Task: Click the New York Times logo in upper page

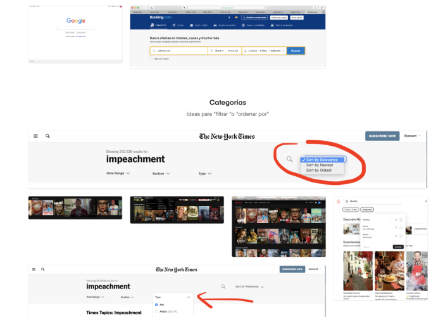Action: click(x=227, y=136)
